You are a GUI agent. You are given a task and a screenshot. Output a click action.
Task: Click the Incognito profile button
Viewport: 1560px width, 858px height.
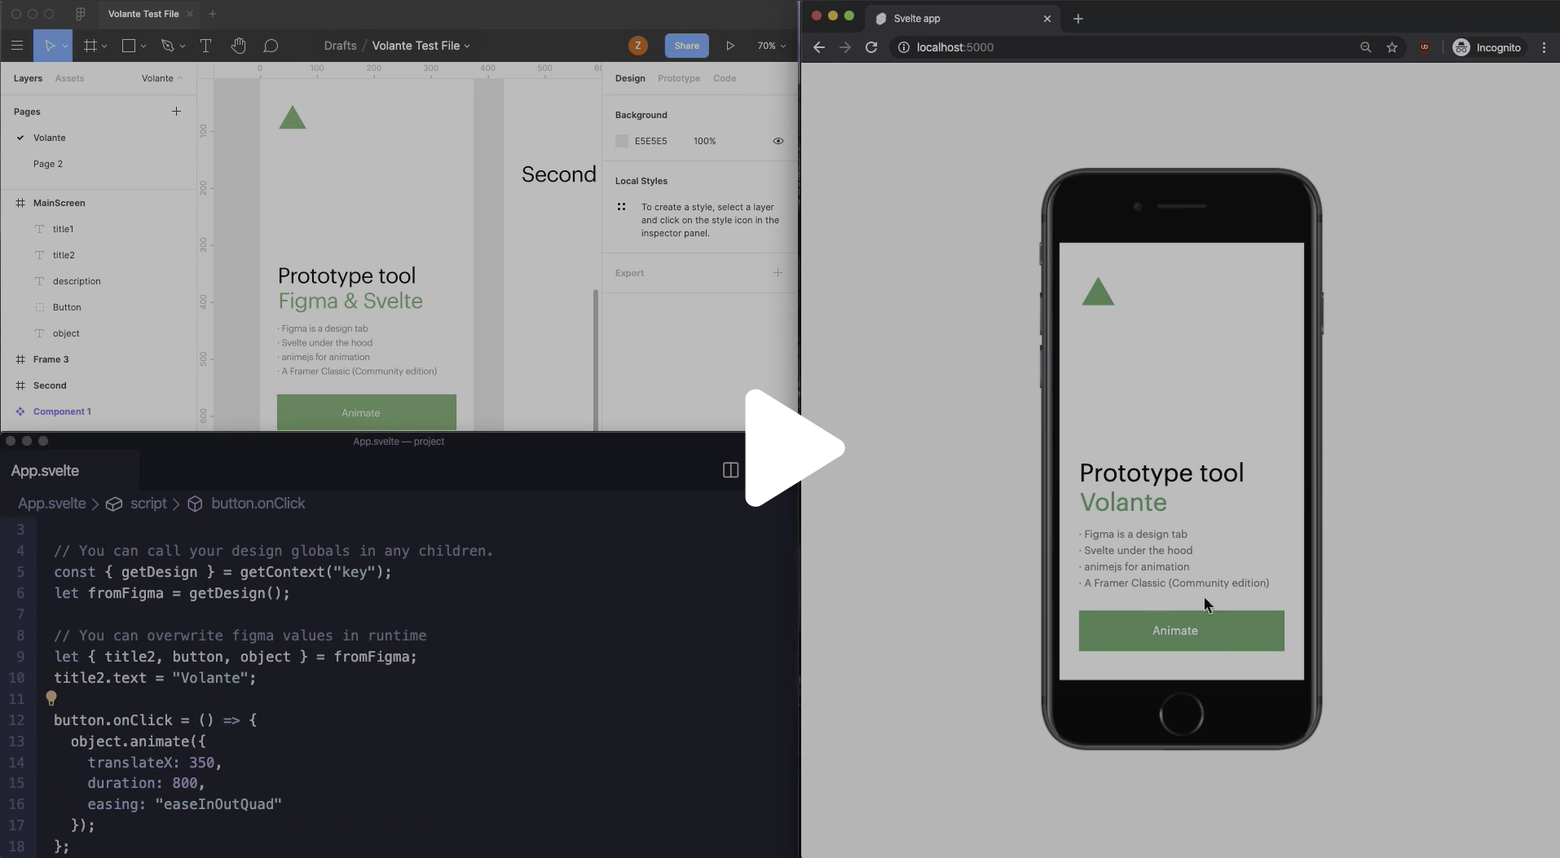[1487, 47]
